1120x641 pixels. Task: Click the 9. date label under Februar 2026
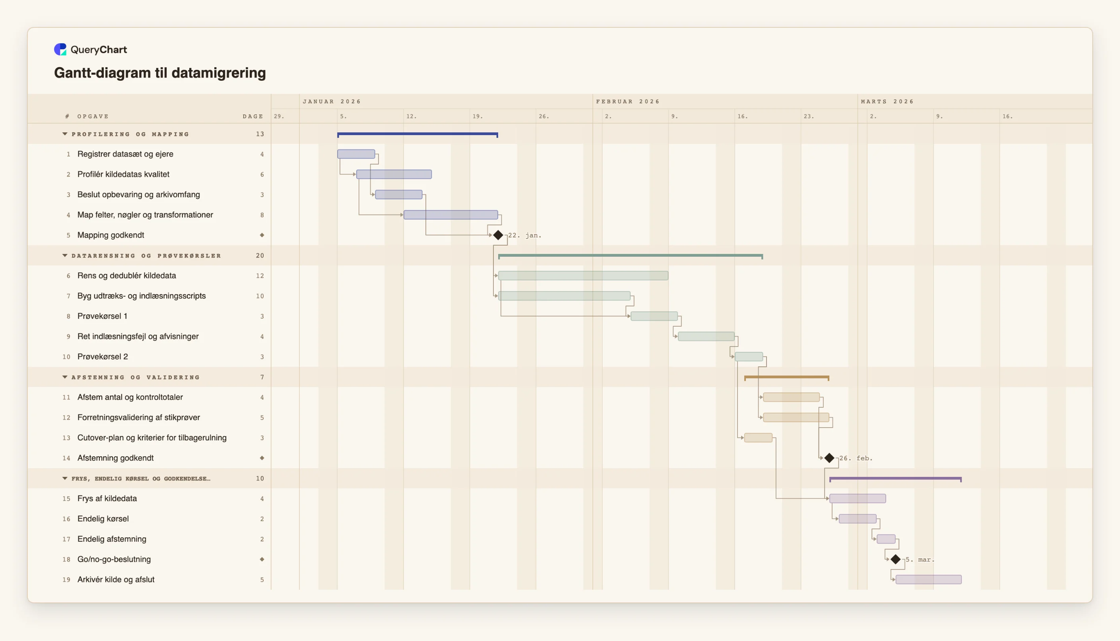(x=675, y=116)
